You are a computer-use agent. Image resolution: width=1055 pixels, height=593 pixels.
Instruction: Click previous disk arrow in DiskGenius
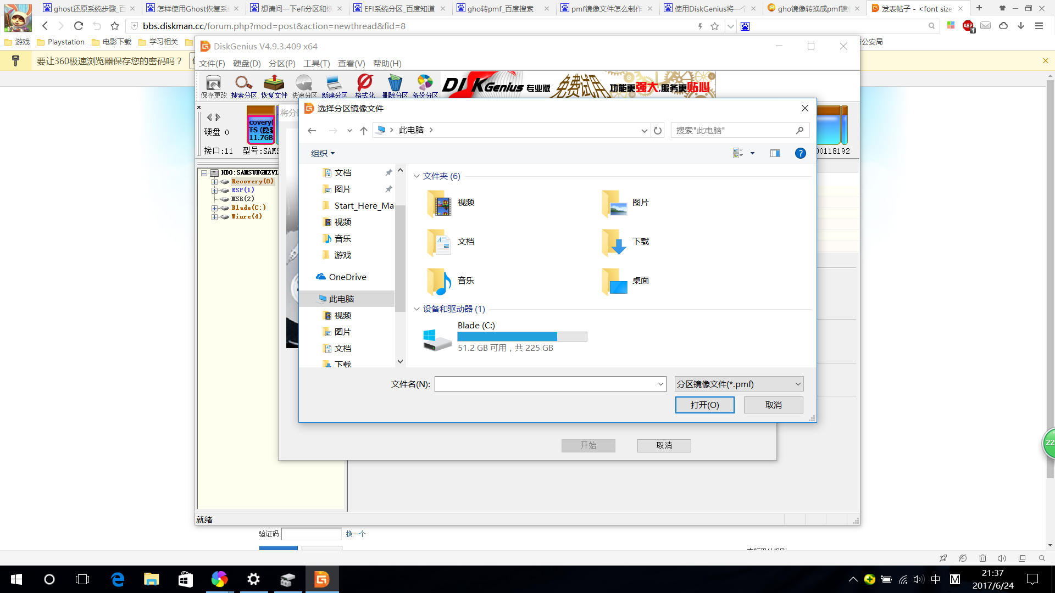pos(209,117)
